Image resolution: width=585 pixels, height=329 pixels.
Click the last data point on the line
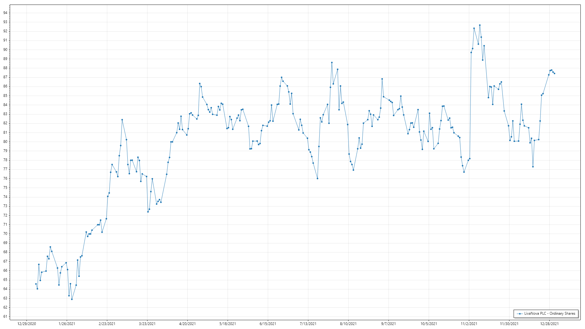(x=554, y=73)
